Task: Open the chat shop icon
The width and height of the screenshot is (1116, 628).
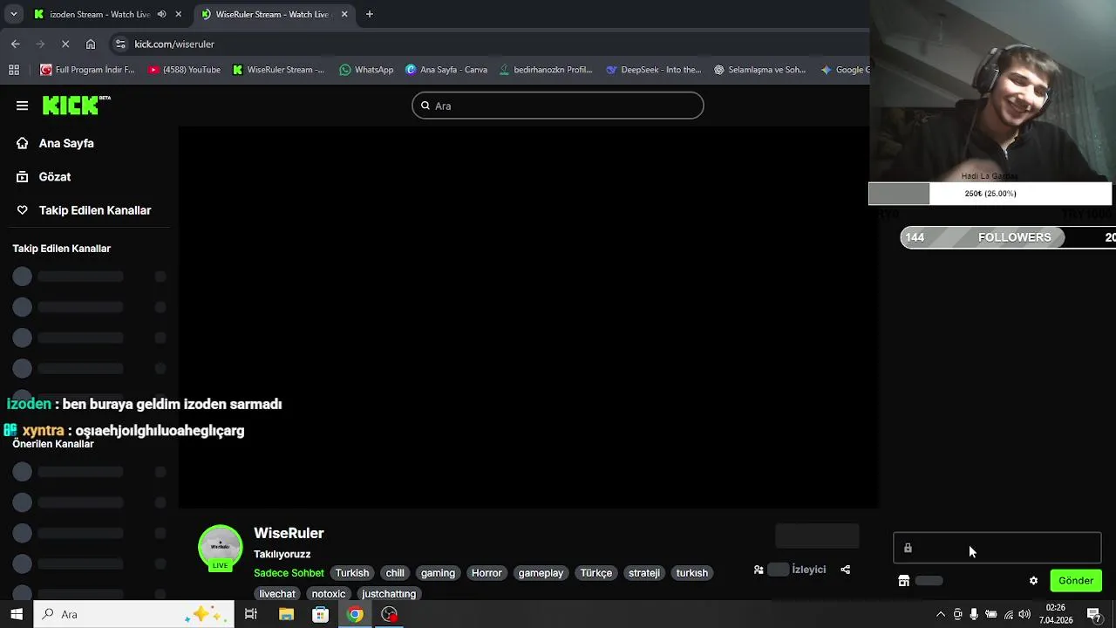Action: pos(904,581)
